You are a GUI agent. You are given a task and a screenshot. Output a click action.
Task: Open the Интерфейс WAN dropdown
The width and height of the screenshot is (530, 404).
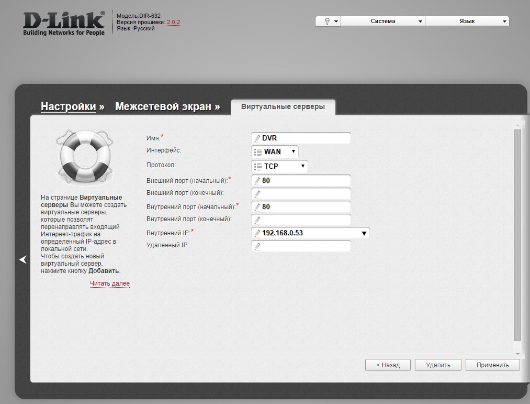[275, 152]
